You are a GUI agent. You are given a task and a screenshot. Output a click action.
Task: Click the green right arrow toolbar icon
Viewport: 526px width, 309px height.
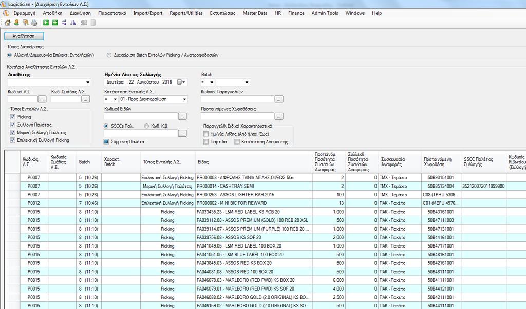point(54,23)
